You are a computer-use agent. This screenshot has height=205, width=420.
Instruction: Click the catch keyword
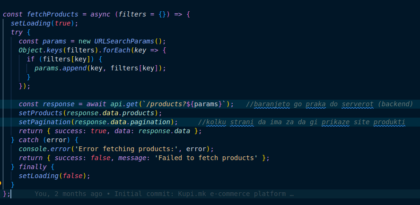28,140
